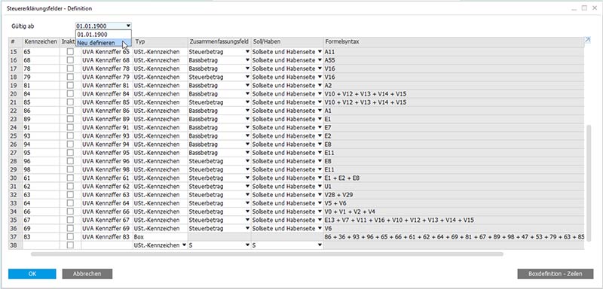The height and width of the screenshot is (289, 603).
Task: Click row number 25
Action: click(14, 136)
